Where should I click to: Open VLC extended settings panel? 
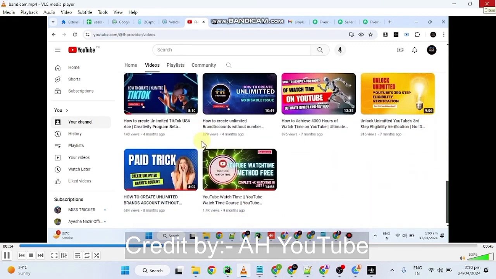click(64, 255)
